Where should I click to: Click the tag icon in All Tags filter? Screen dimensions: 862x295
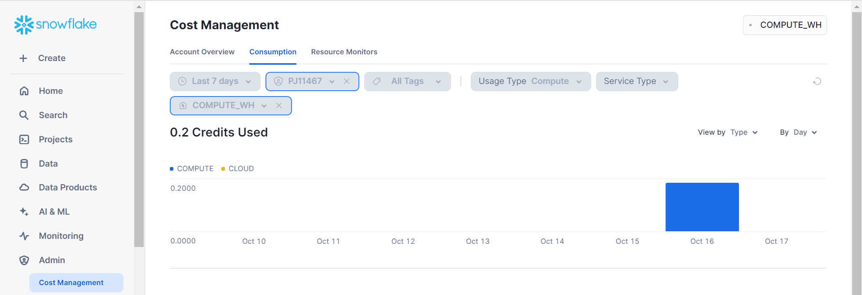tap(377, 81)
